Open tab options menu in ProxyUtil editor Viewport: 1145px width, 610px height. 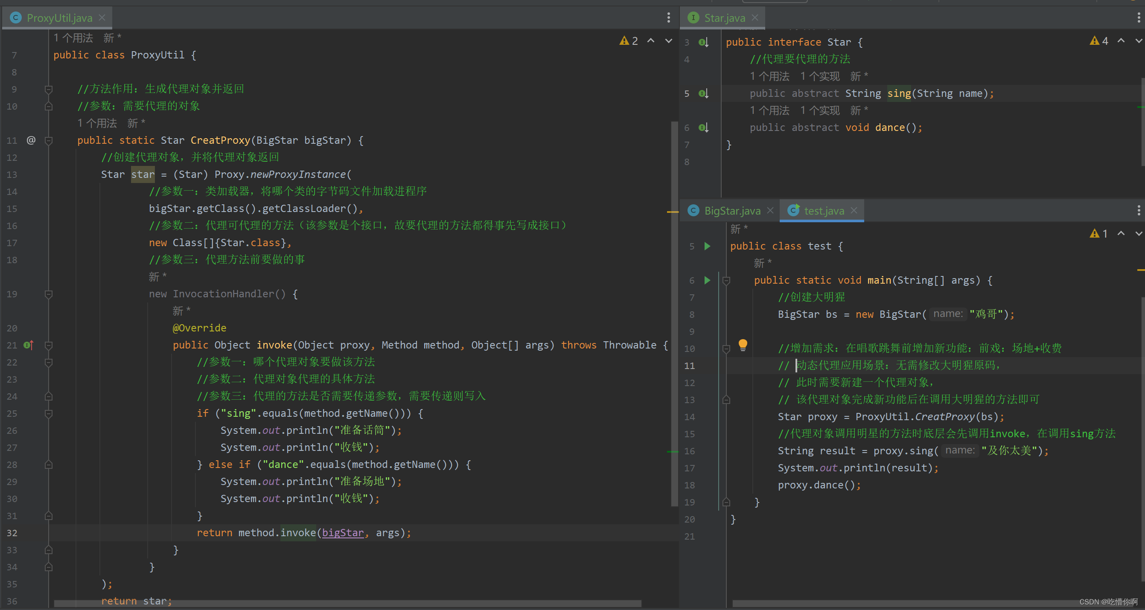[x=668, y=17]
